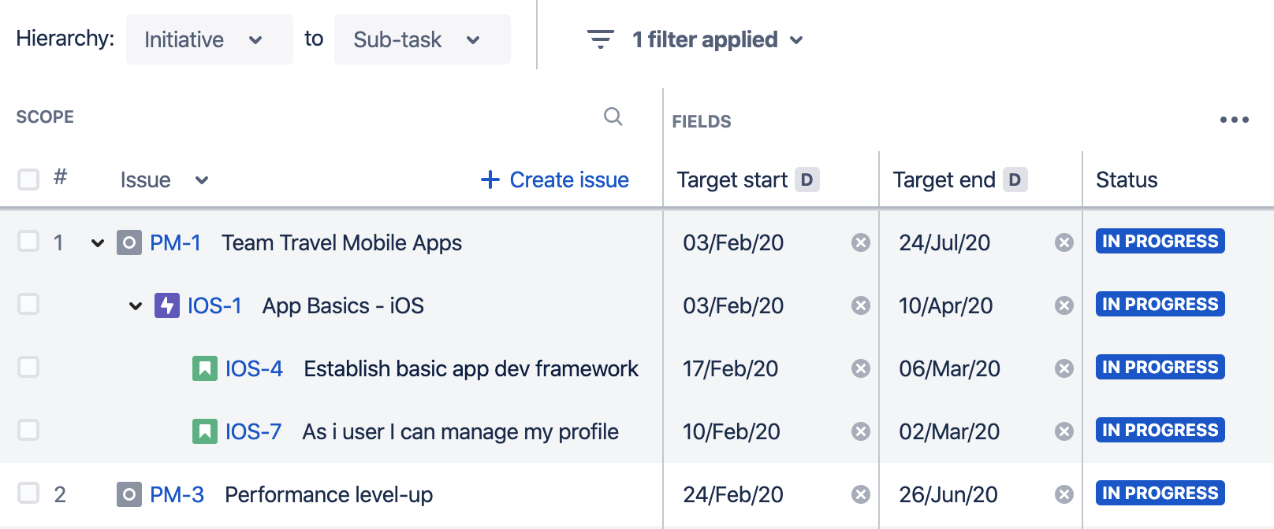The height and width of the screenshot is (529, 1274).
Task: Open the IOS-4 issue link
Action: pyautogui.click(x=254, y=368)
